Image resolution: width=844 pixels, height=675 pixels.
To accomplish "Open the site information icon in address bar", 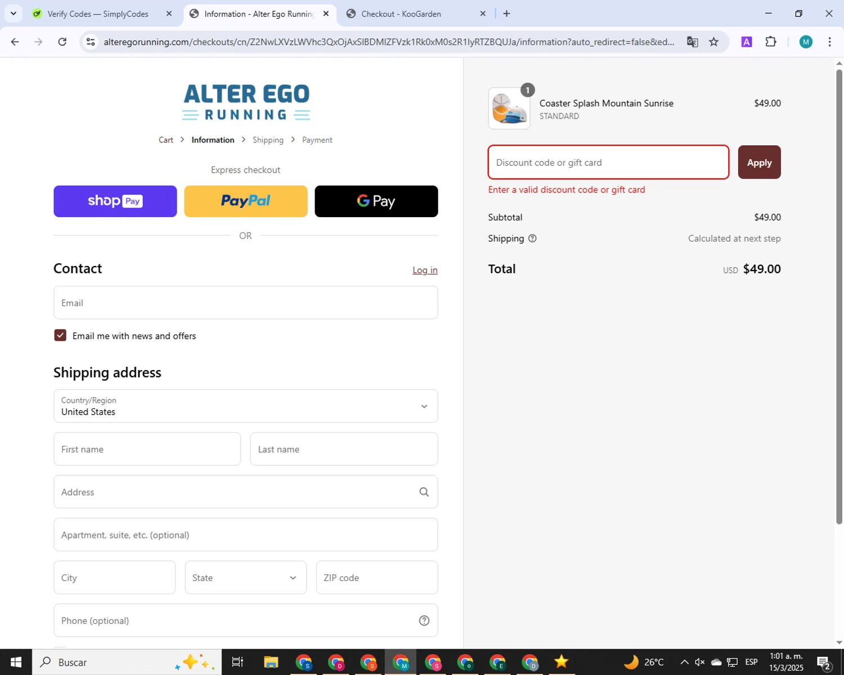I will pos(91,42).
